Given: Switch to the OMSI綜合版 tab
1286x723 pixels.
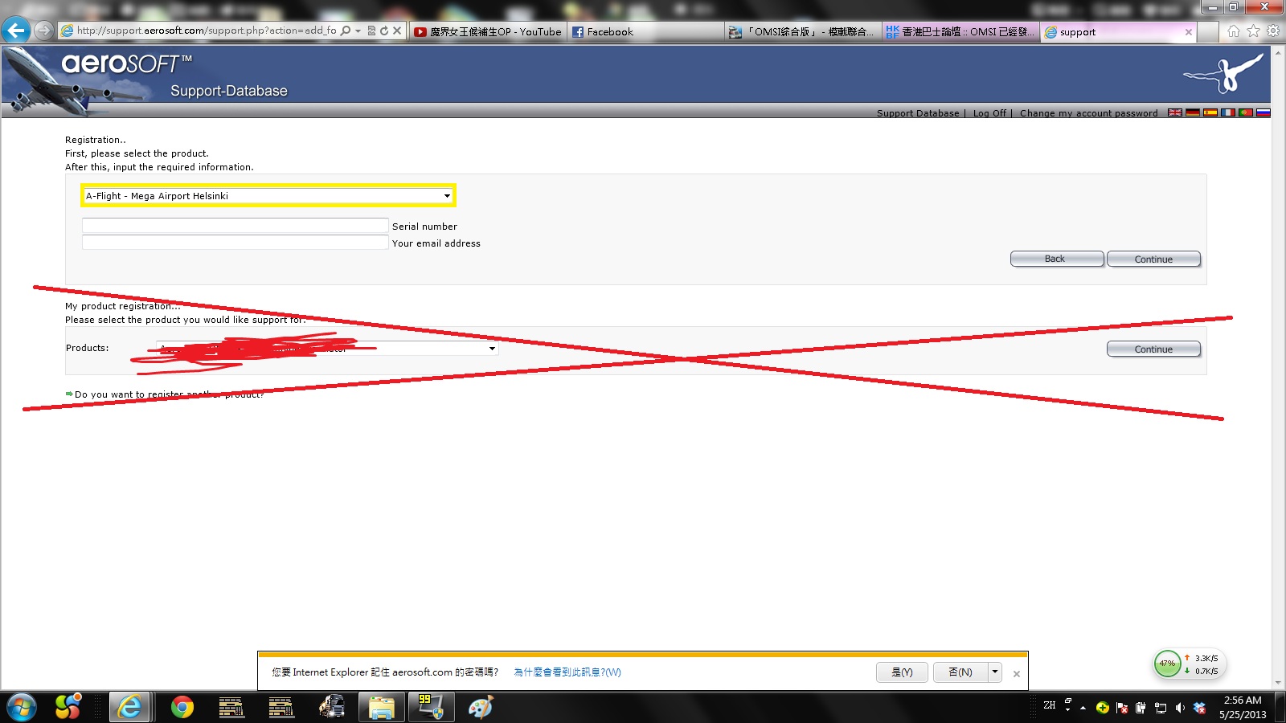Looking at the screenshot, I should 802,31.
